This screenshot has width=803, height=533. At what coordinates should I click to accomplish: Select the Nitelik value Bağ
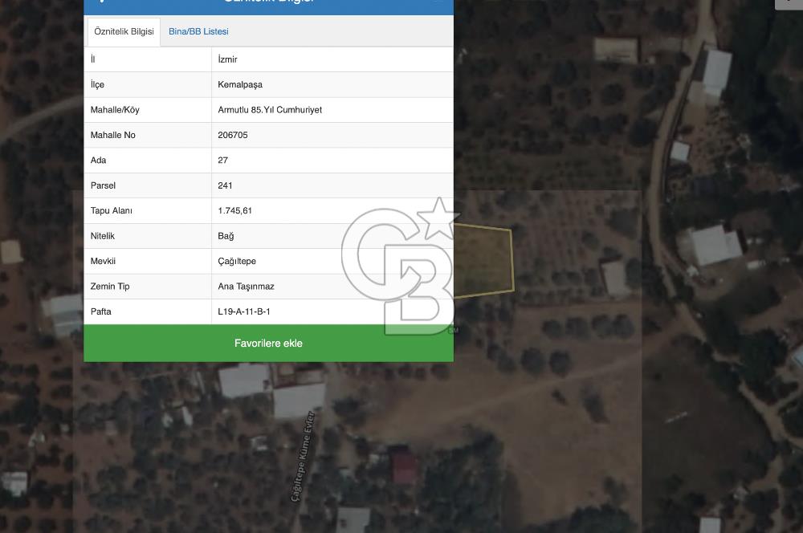[226, 236]
